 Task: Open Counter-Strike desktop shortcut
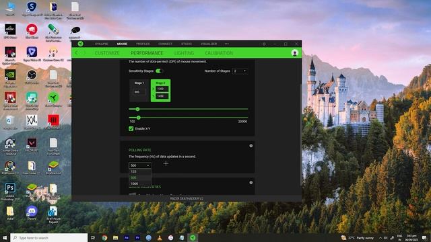pyautogui.click(x=10, y=146)
